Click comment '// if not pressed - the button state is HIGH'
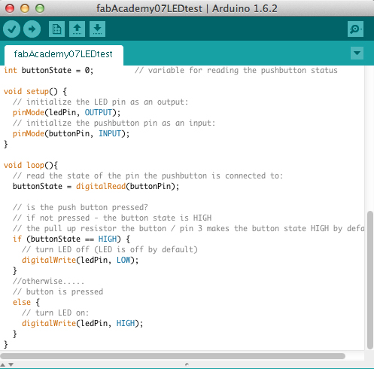Viewport: 374px width, 369px height. tap(112, 218)
